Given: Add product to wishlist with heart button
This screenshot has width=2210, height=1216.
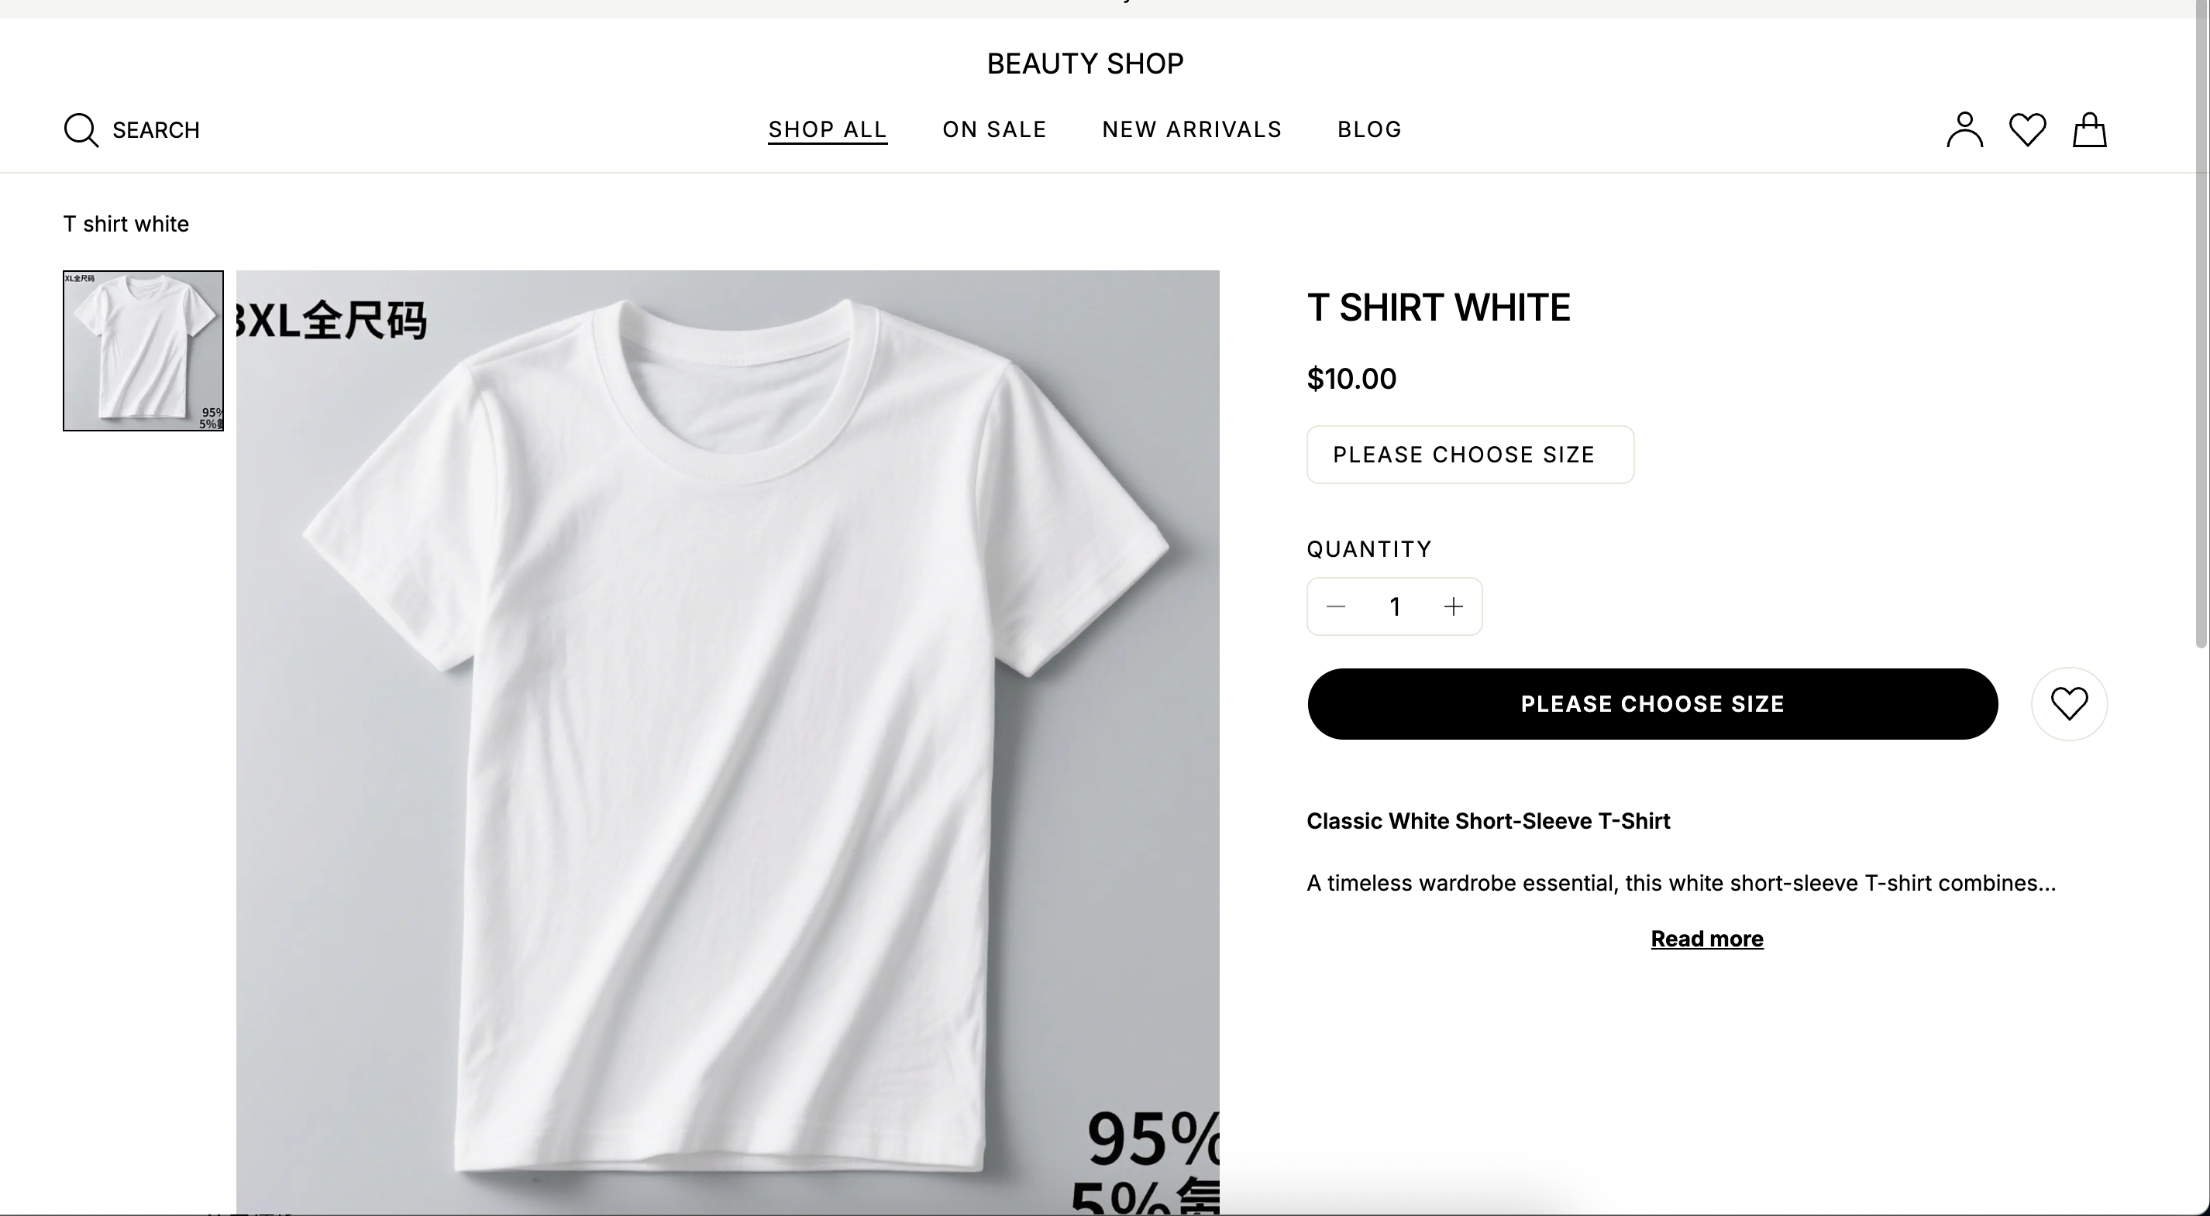Looking at the screenshot, I should point(2069,704).
